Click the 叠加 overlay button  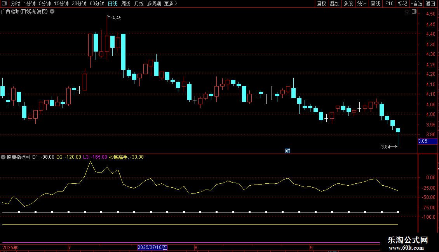[335, 3]
